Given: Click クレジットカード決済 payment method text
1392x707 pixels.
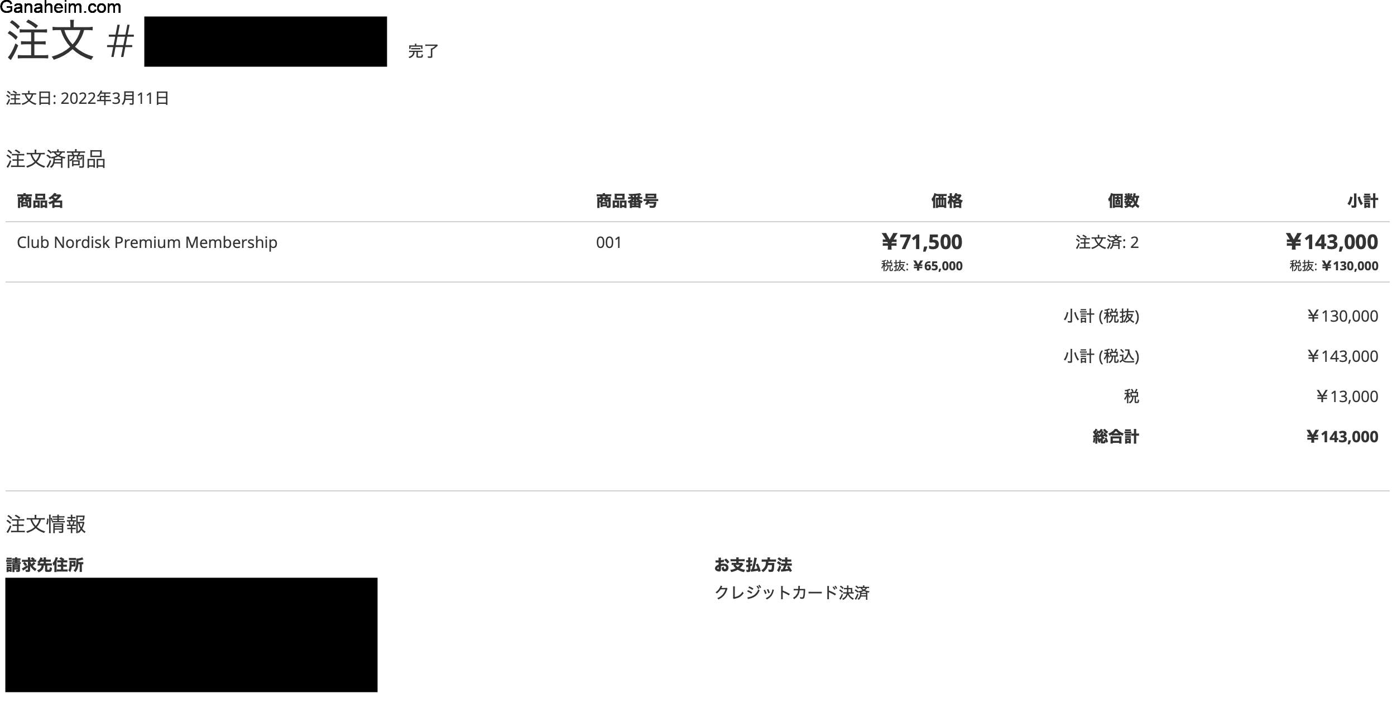Looking at the screenshot, I should tap(791, 593).
